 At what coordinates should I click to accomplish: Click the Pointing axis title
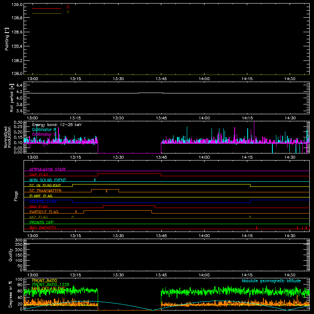pos(7,39)
